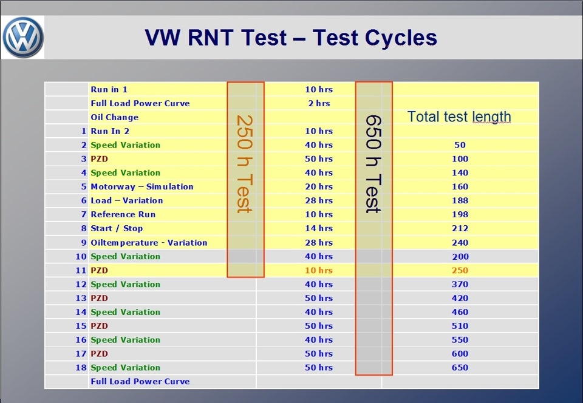The height and width of the screenshot is (403, 583).
Task: Click the total length value "200"
Action: 460,256
